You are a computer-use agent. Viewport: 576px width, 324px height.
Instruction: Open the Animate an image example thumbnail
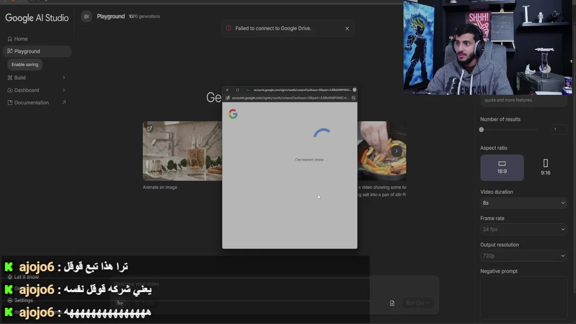point(182,151)
